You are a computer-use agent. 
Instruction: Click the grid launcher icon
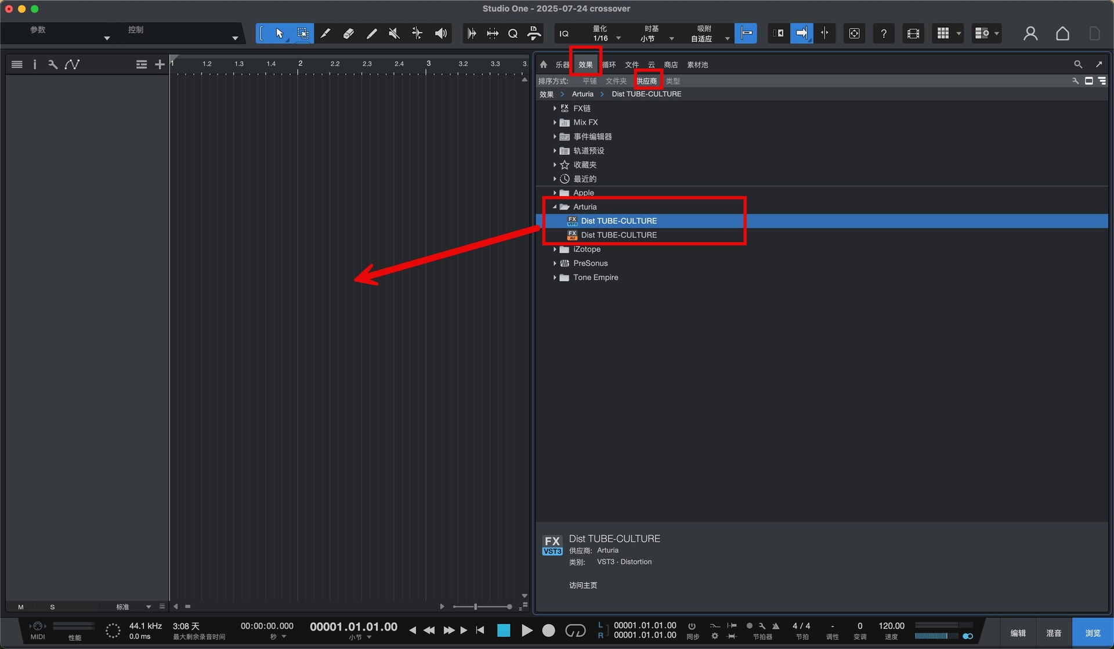point(943,34)
